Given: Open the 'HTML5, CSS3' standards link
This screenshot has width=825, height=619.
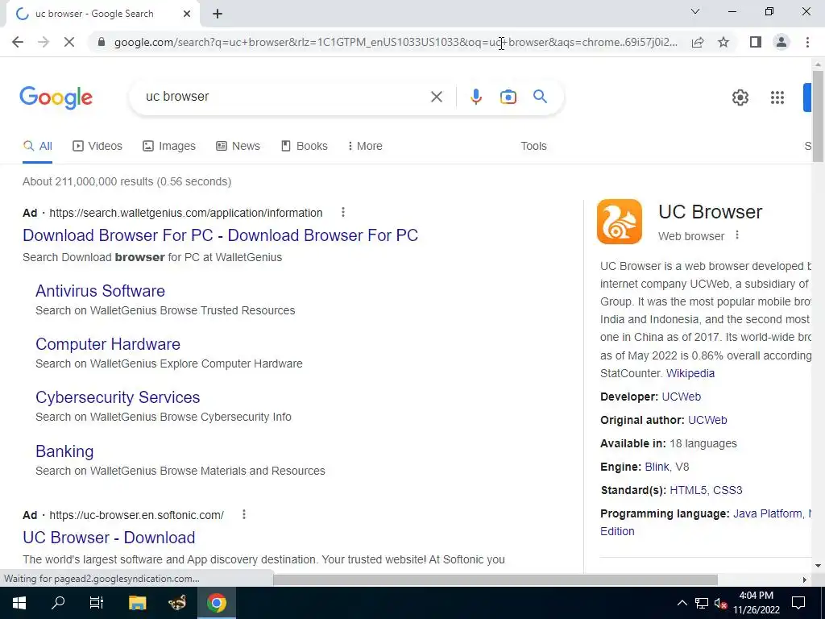Looking at the screenshot, I should pos(706,490).
